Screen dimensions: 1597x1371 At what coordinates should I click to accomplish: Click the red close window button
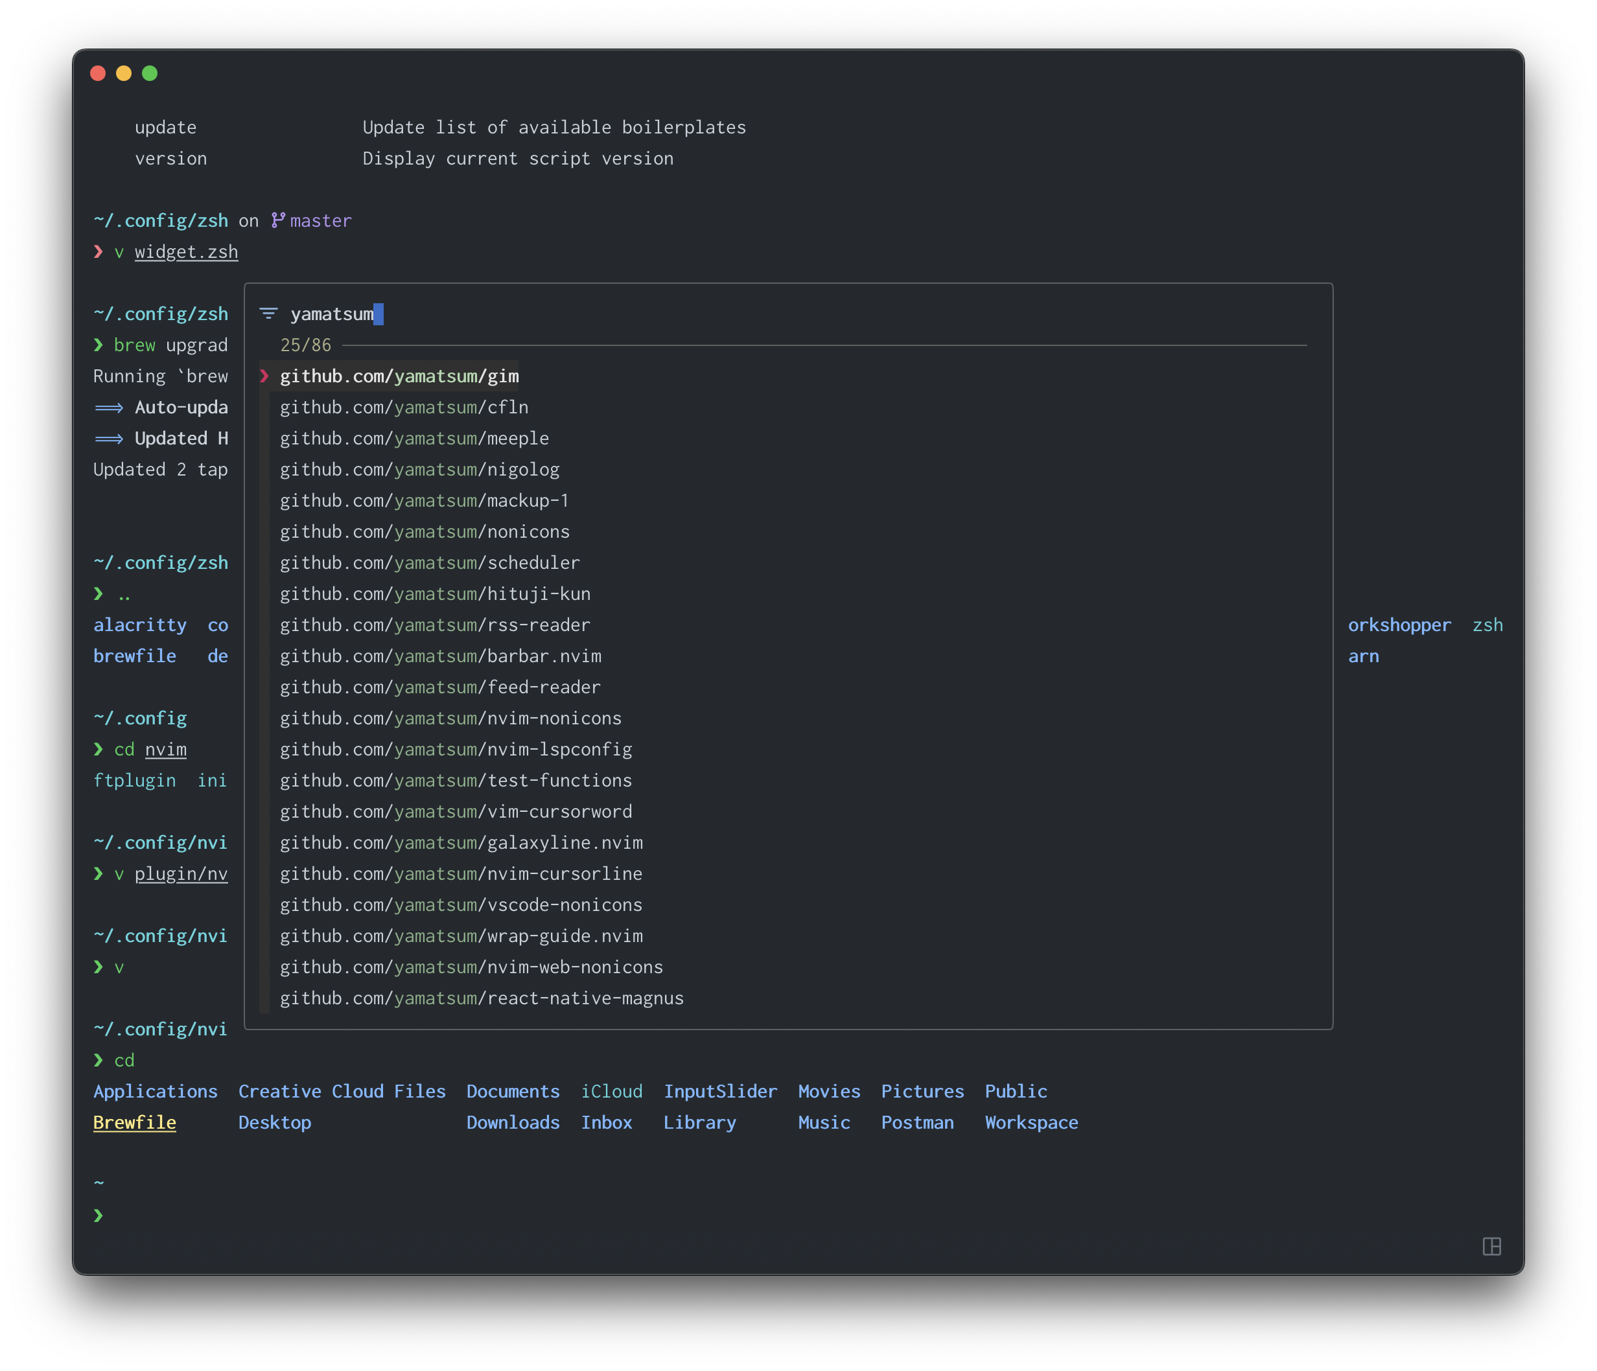(x=98, y=73)
